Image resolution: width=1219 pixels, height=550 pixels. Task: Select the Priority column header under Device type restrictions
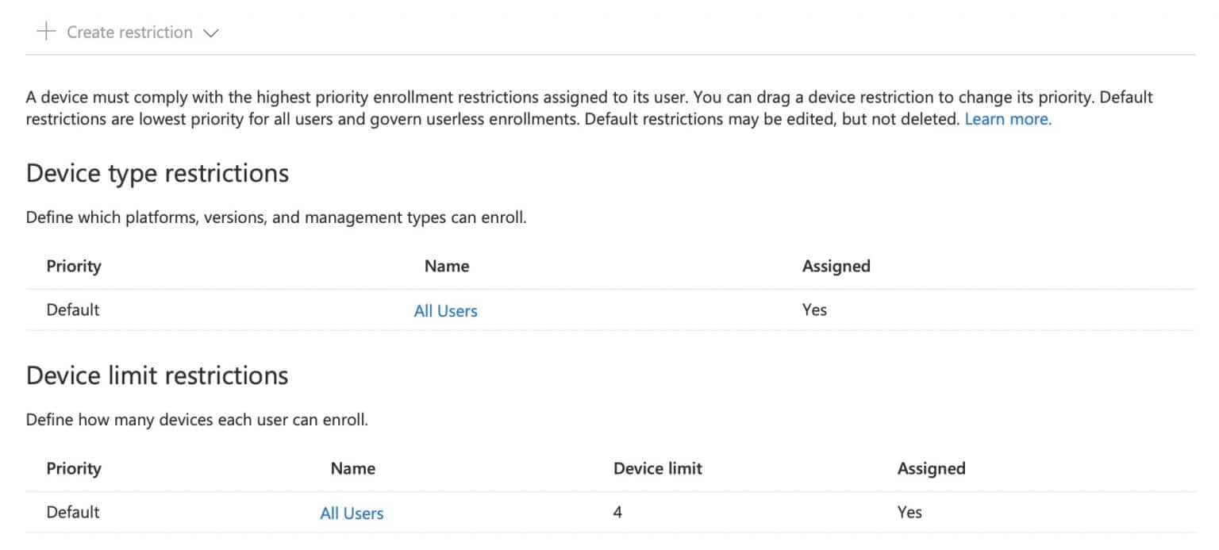(73, 266)
